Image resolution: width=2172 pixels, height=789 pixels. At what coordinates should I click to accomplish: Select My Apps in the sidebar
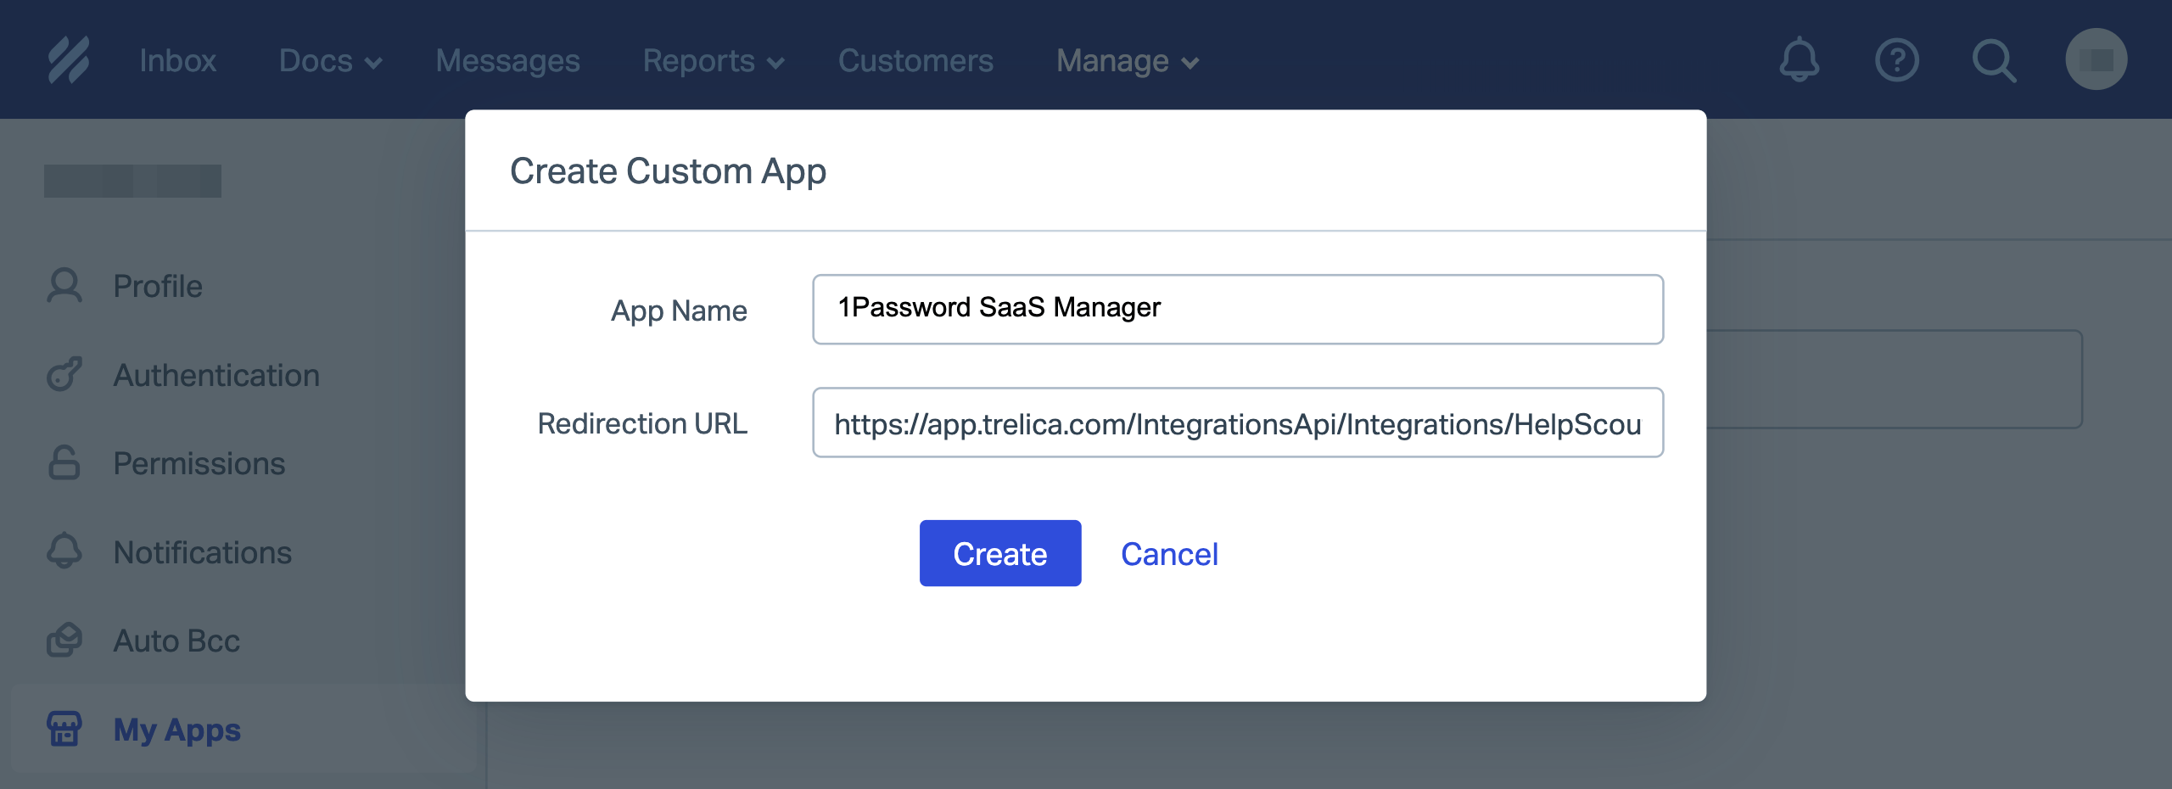coord(177,729)
